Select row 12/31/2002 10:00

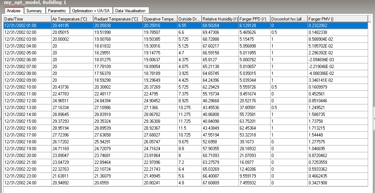pyautogui.click(x=186, y=87)
